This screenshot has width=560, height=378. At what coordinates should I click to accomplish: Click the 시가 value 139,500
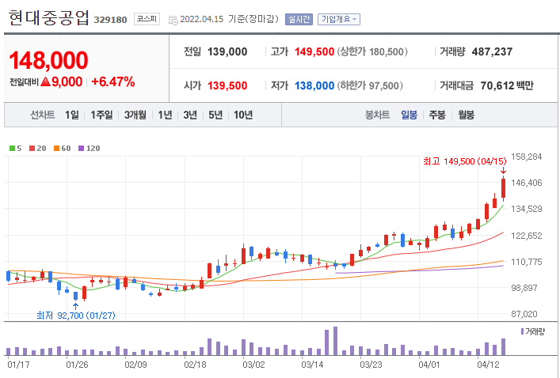pos(227,85)
